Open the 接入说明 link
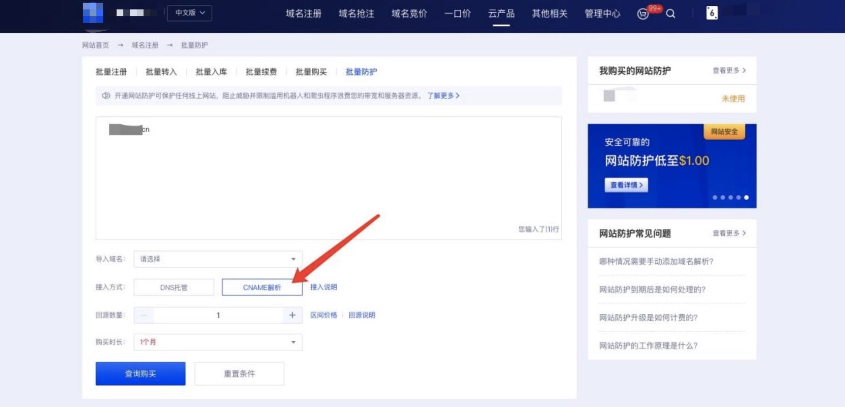 click(323, 287)
